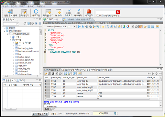This screenshot has height=117, width=165.
Task: Select result row with param_seq 1762
Action: (x=102, y=87)
